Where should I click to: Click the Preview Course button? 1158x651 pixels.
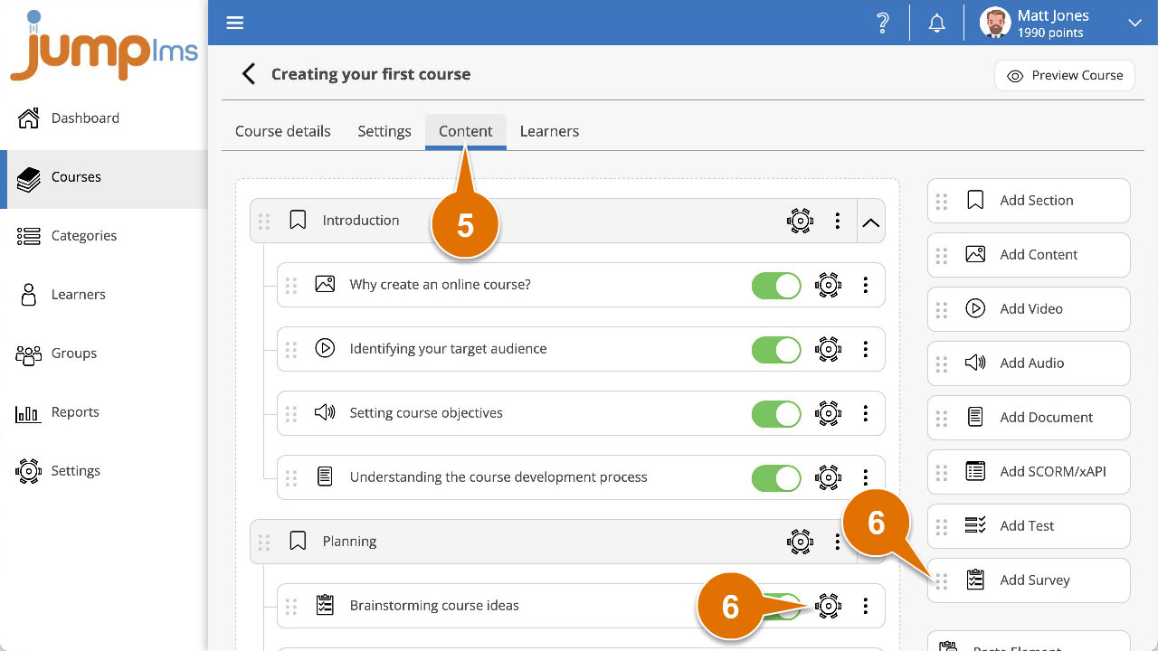point(1065,76)
